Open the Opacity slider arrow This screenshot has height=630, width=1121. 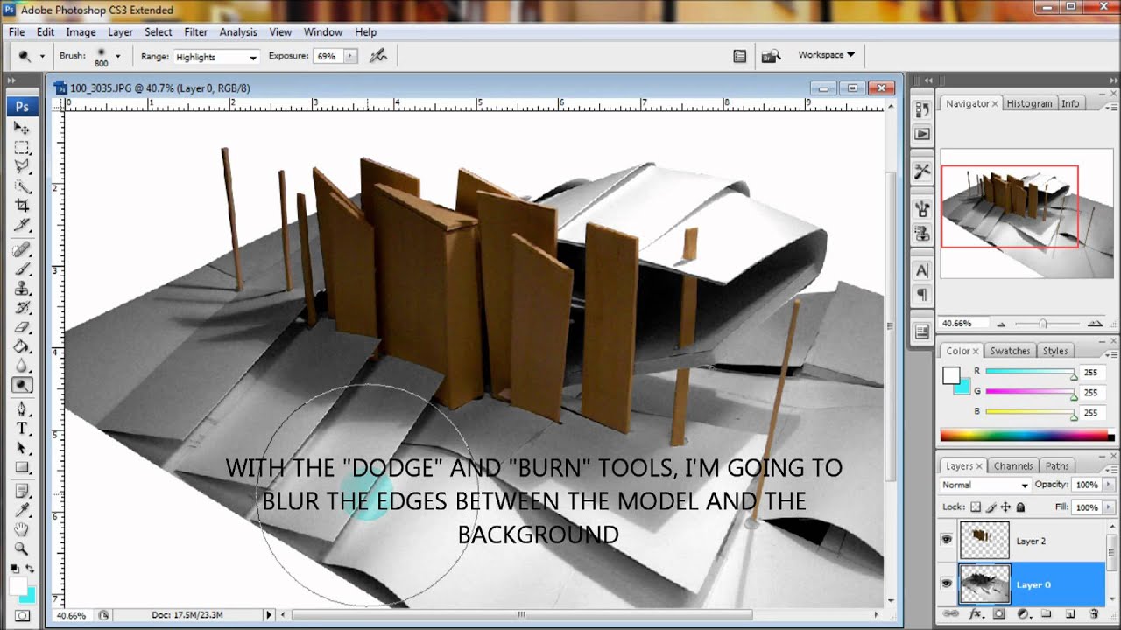click(1109, 485)
